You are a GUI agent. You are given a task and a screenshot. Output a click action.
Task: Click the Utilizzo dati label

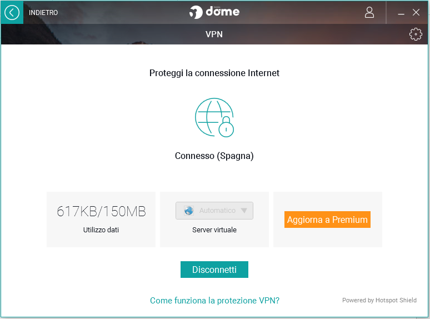[x=101, y=230]
